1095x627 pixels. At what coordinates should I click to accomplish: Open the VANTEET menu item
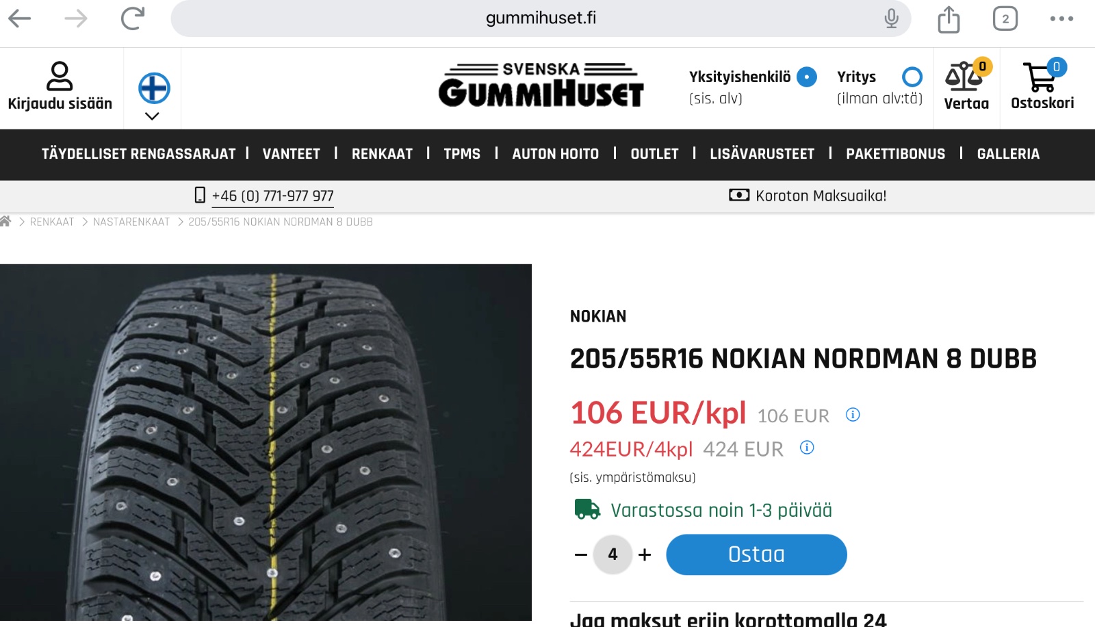292,154
